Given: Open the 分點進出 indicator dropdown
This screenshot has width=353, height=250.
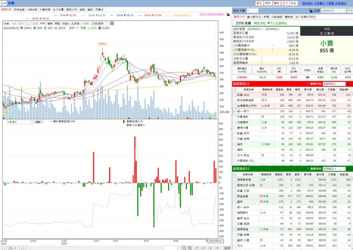Looking at the screenshot, I should (x=20, y=122).
